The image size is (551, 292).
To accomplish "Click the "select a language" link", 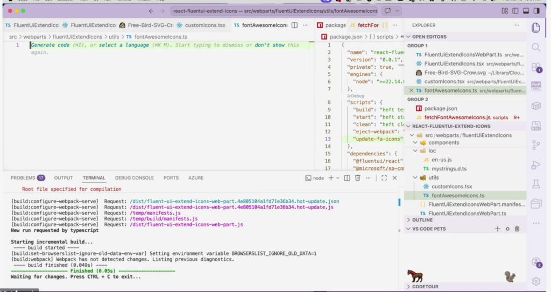I will point(124,45).
